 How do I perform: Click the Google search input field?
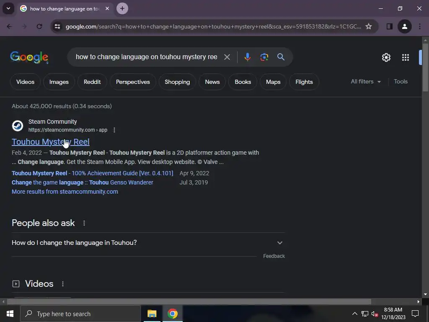click(146, 57)
